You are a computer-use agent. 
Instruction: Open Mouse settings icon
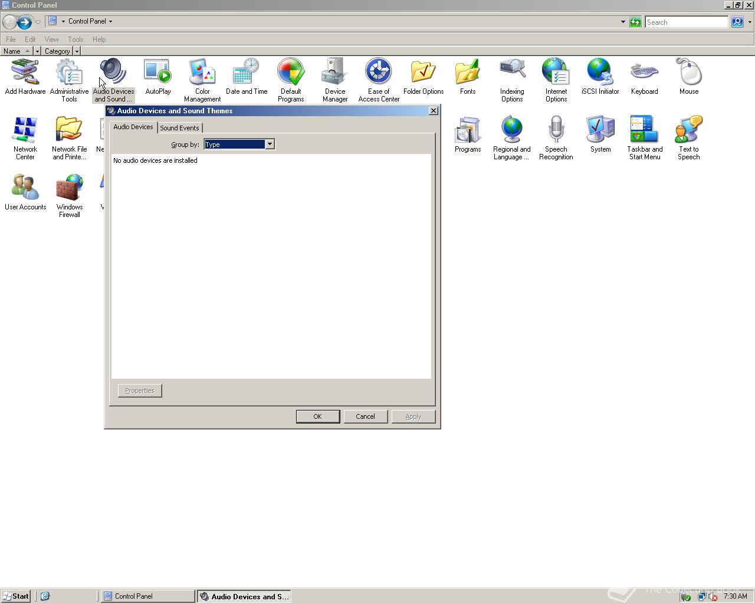[x=688, y=77]
